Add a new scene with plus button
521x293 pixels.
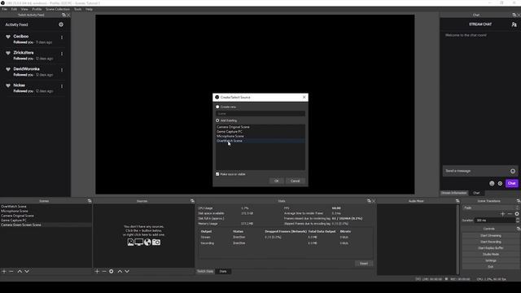[x=4, y=271]
